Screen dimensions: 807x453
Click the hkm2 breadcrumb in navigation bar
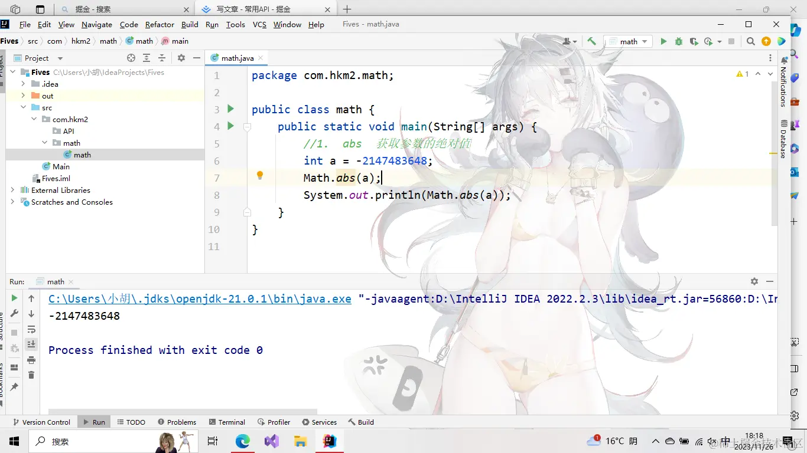(x=81, y=41)
